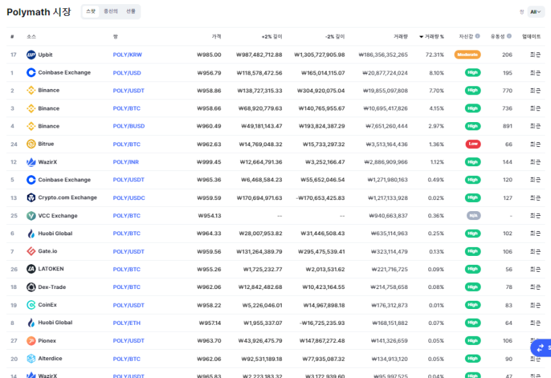Viewport: 551px width, 378px height.
Task: Click Binance logo in POLY/BUSD row
Action: pyautogui.click(x=31, y=126)
